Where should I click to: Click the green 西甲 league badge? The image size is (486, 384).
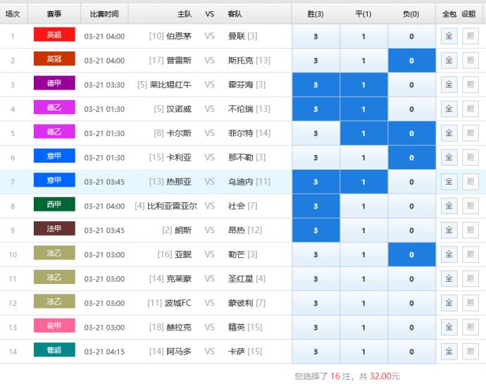tap(54, 205)
